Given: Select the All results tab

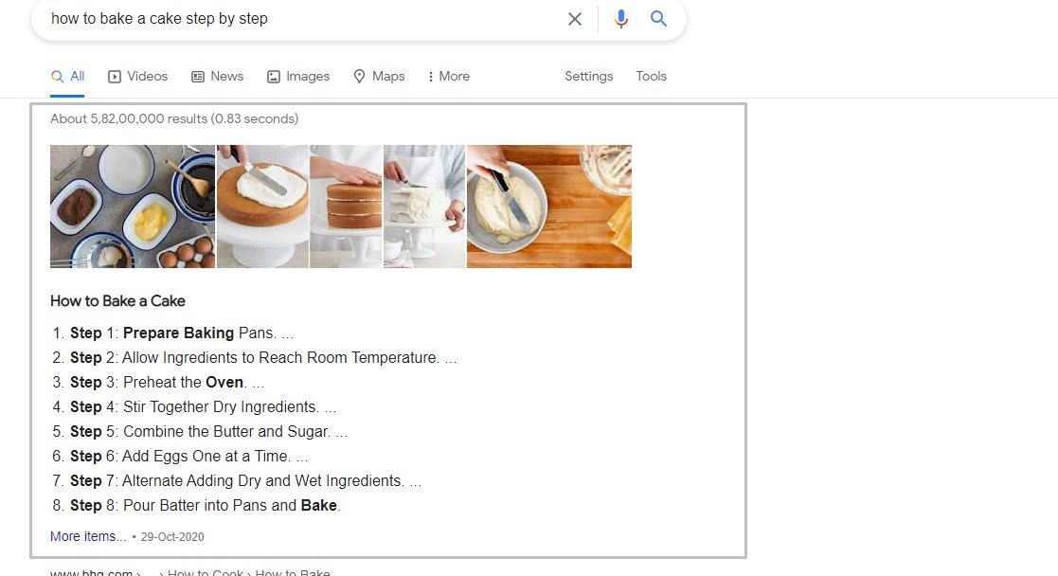Looking at the screenshot, I should [x=68, y=76].
